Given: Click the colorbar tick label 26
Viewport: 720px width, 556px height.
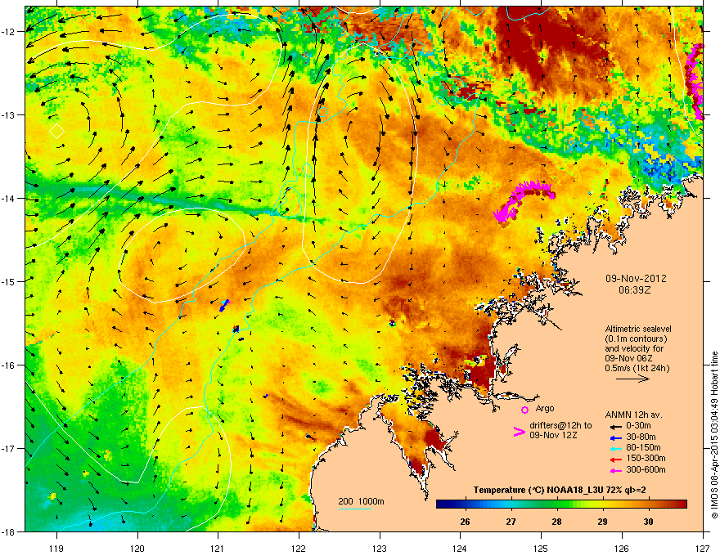Looking at the screenshot, I should click(x=466, y=522).
